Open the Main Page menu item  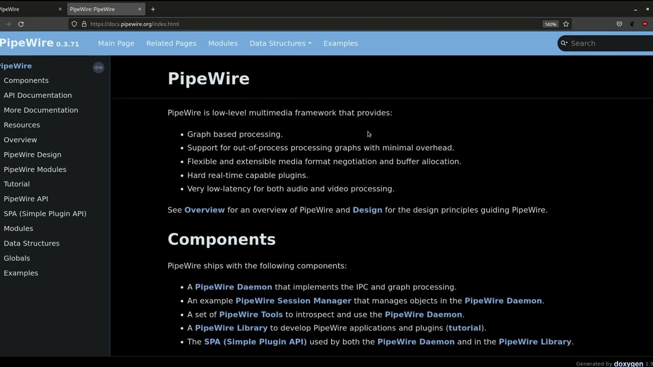coord(116,43)
